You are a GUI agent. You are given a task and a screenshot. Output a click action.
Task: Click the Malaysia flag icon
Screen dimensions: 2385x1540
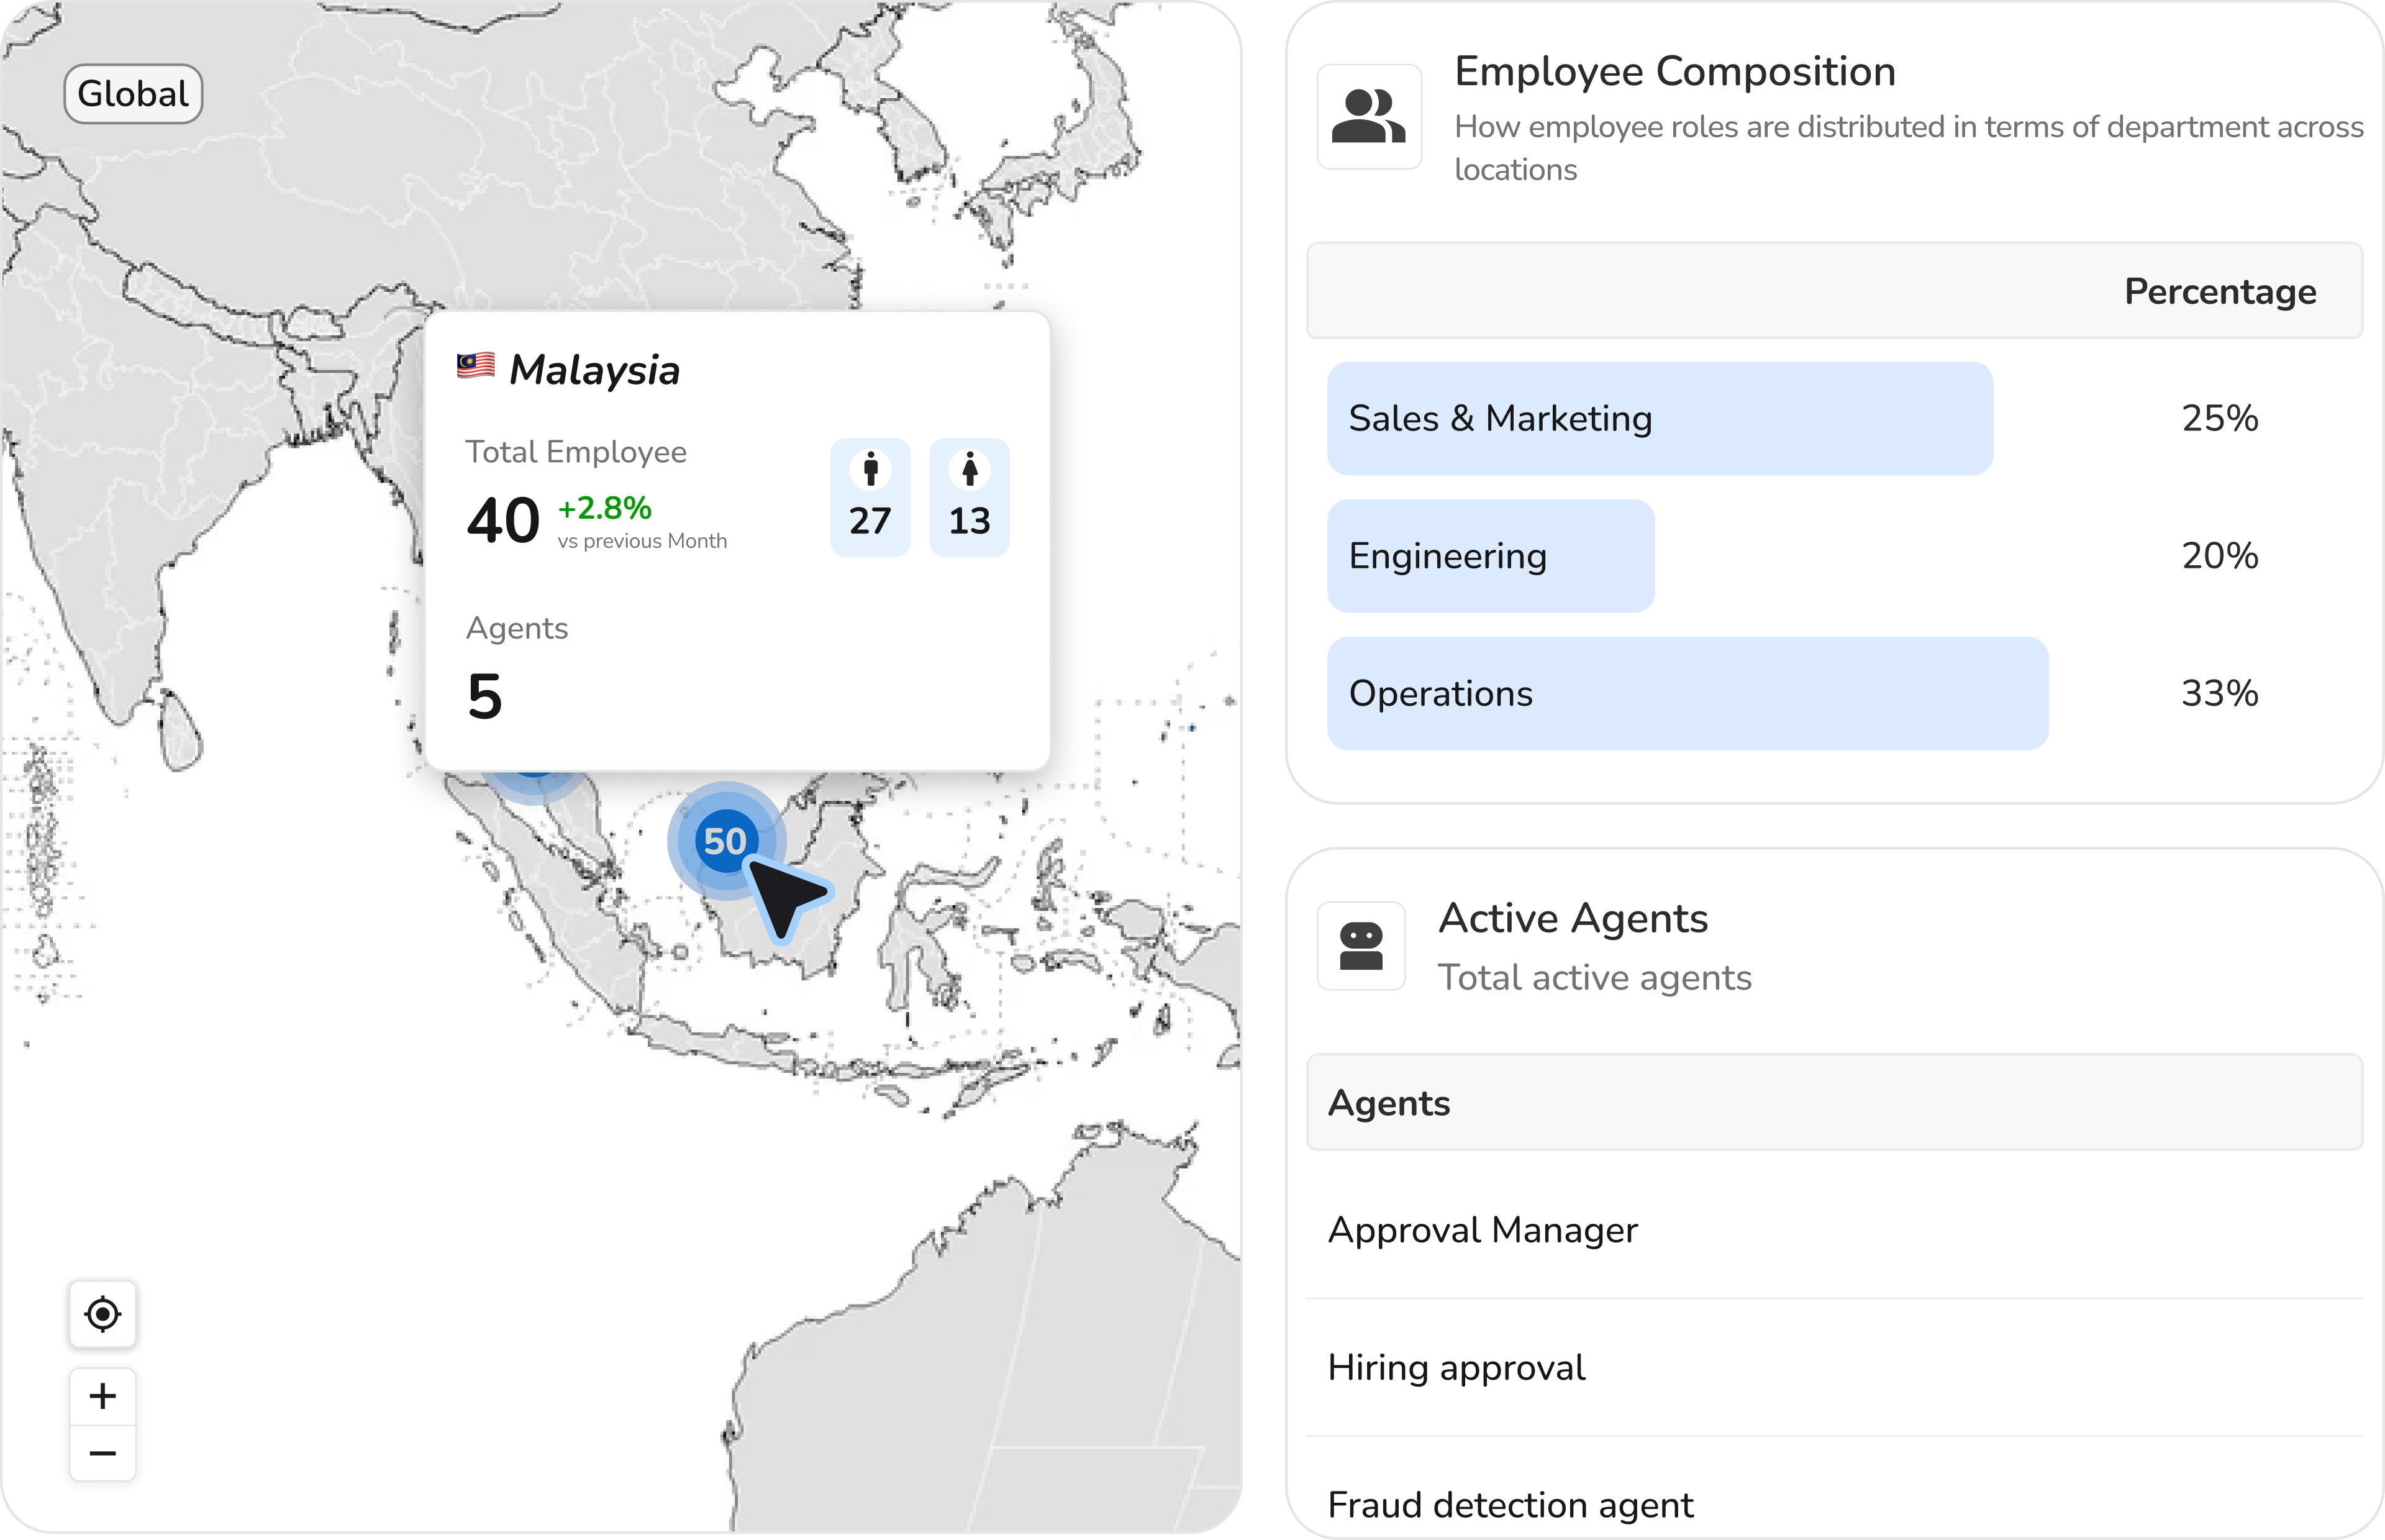[x=477, y=366]
